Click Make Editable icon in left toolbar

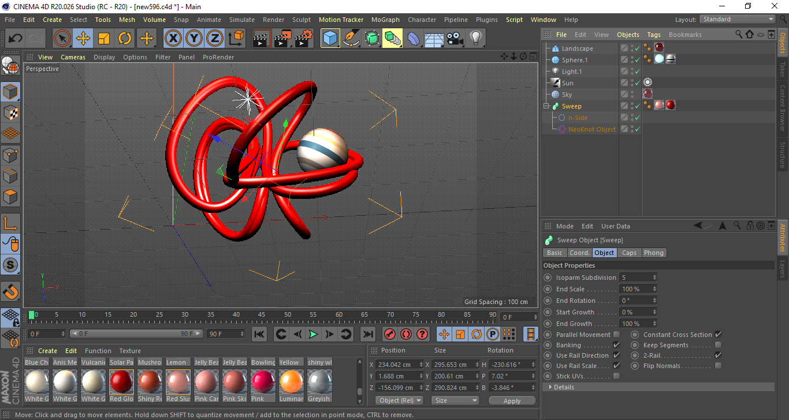10,65
